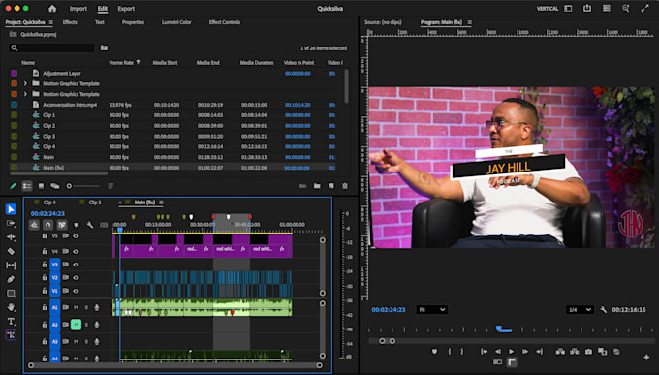
Task: Add marker button in timeline header
Action: click(x=76, y=225)
